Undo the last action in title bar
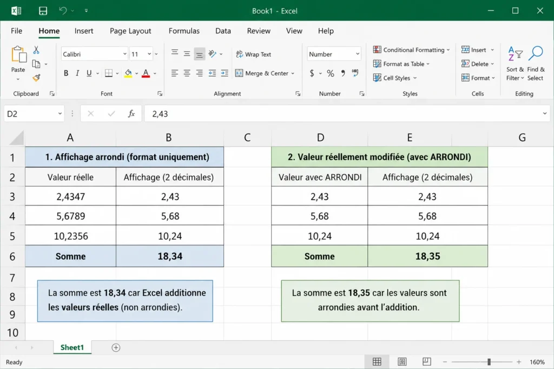 click(63, 11)
